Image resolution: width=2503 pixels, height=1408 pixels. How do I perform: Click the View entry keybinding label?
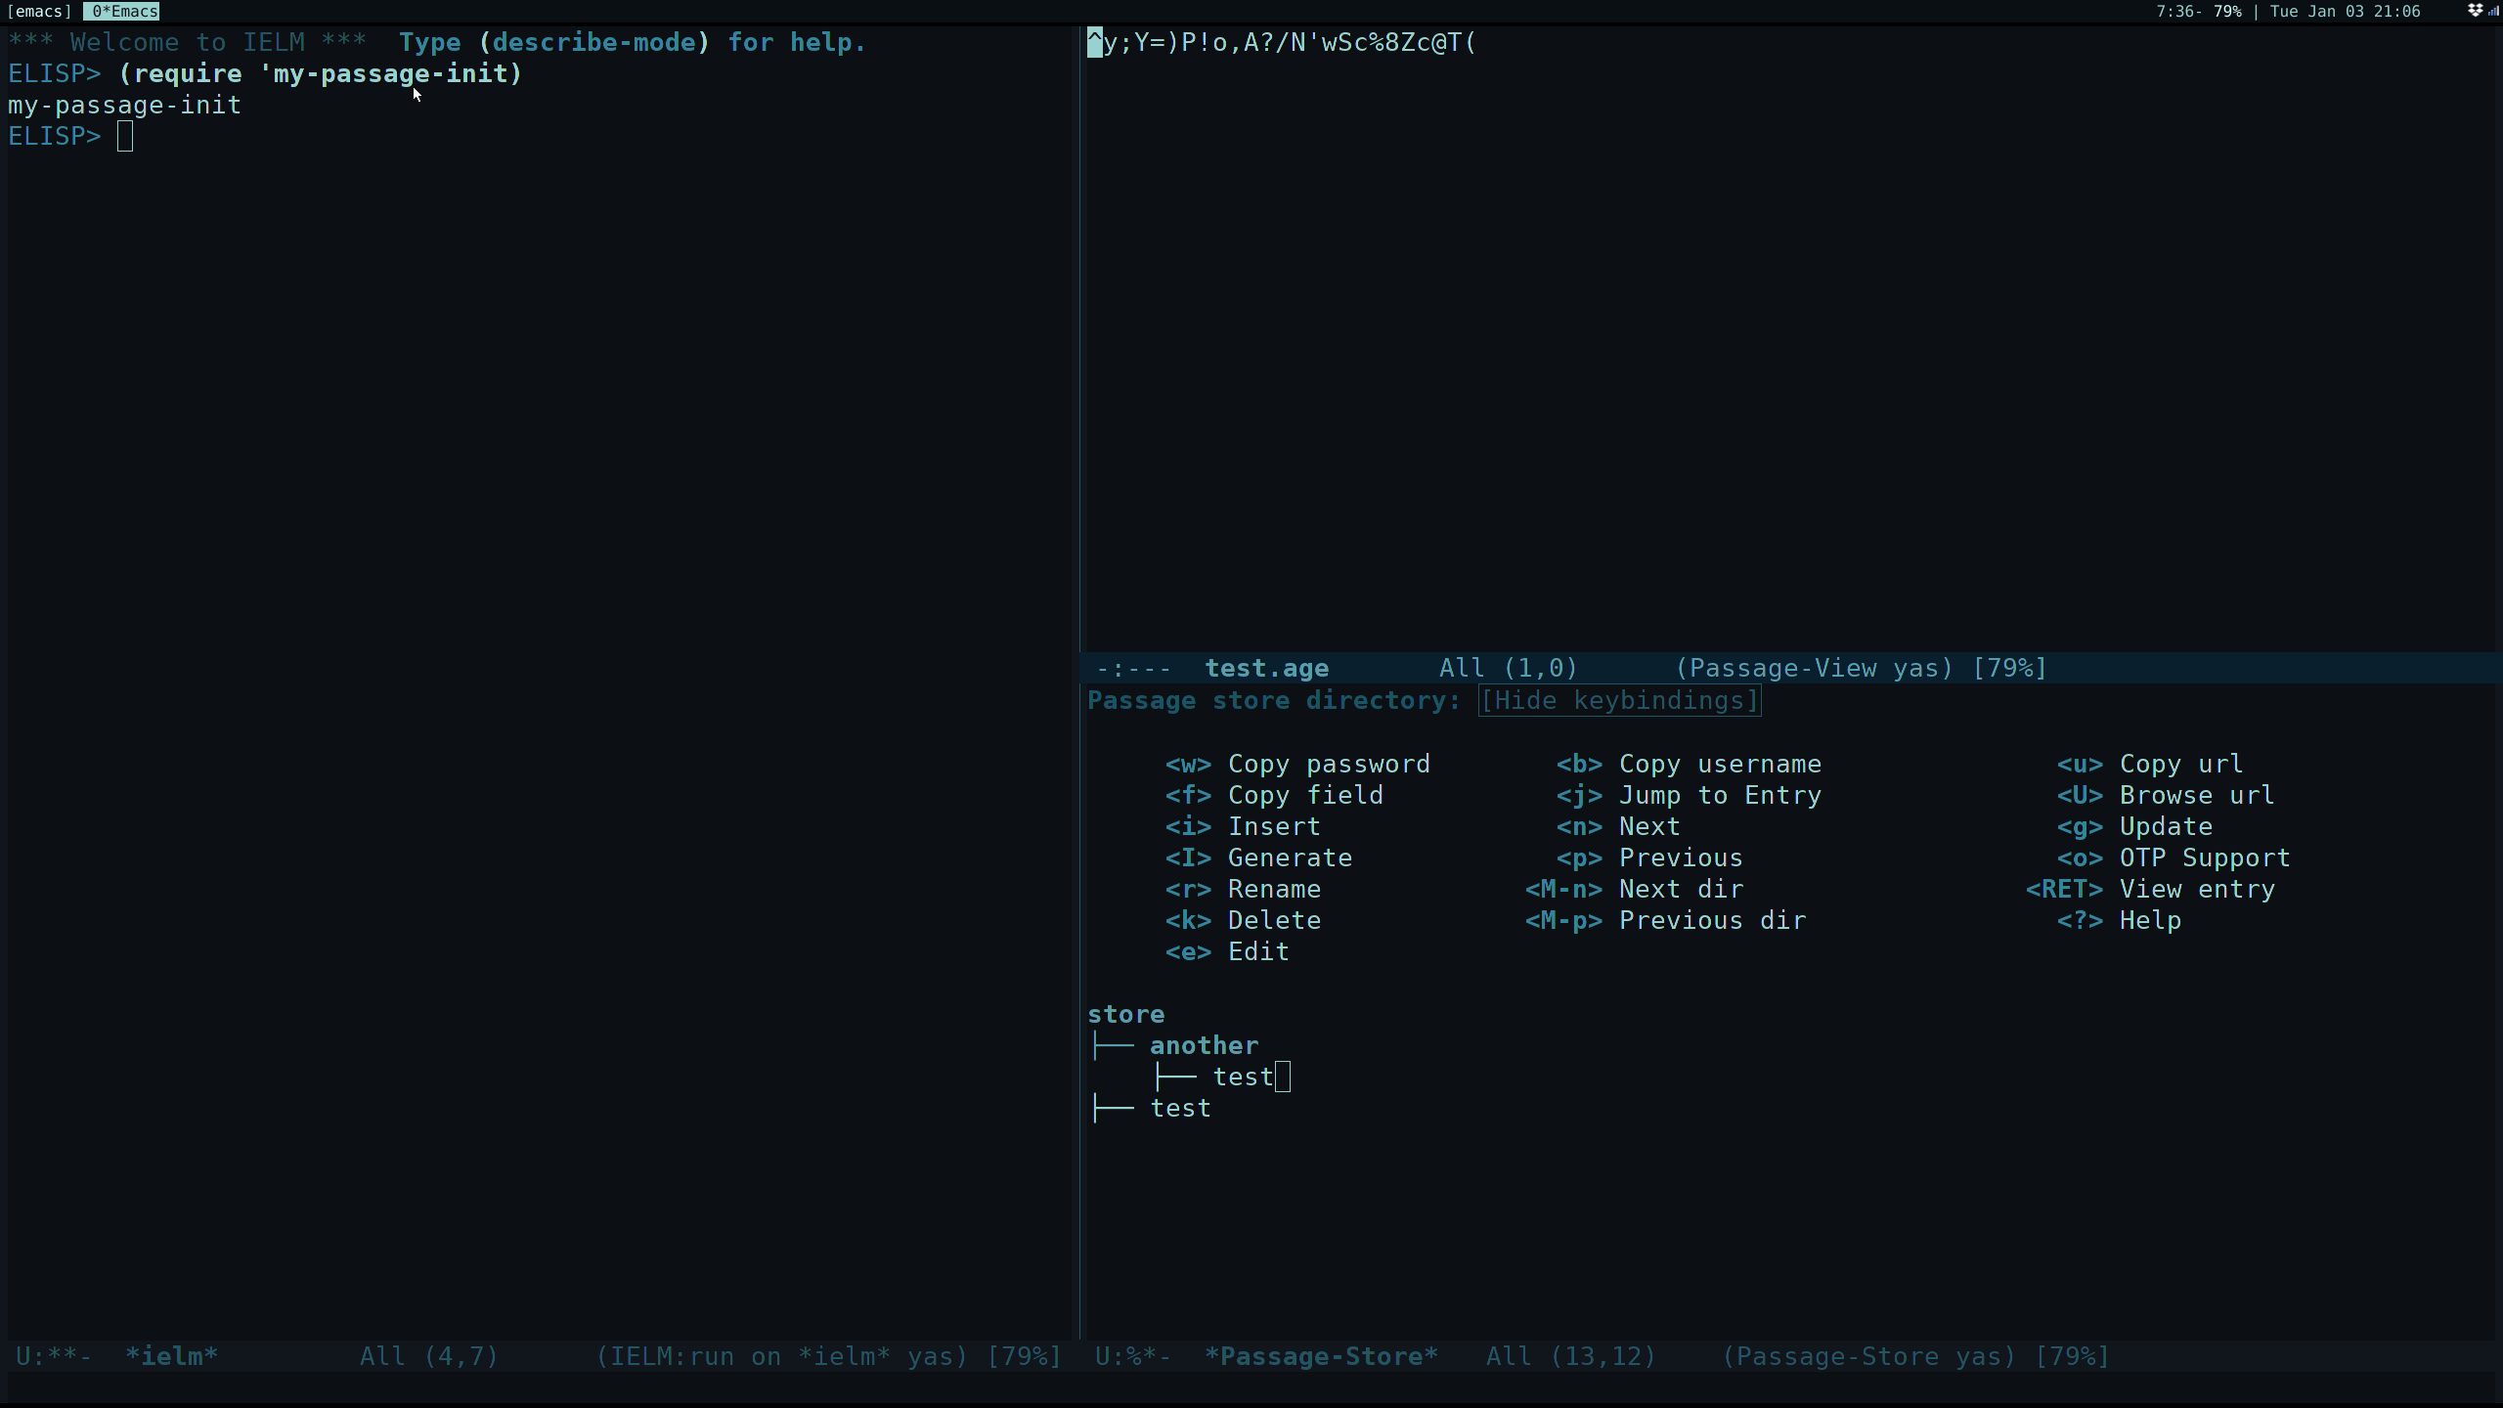coord(2196,889)
